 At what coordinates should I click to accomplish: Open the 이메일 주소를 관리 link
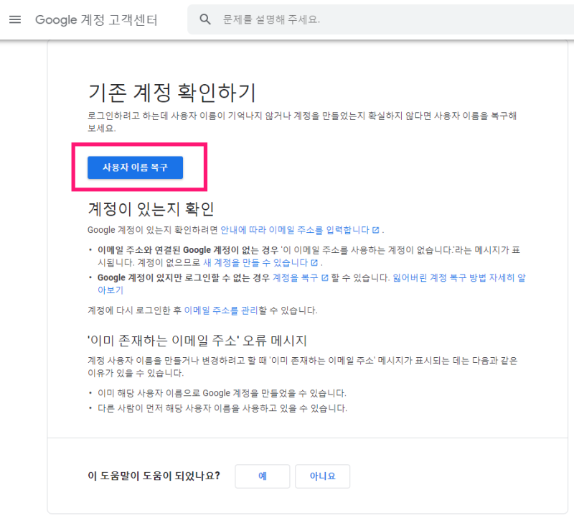coord(221,310)
